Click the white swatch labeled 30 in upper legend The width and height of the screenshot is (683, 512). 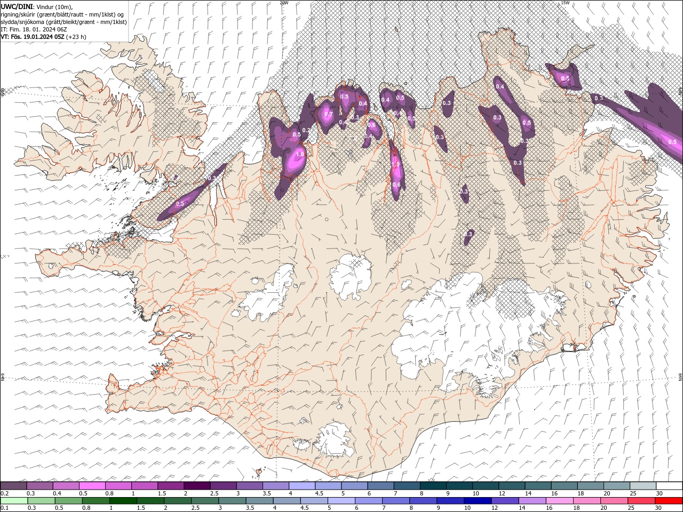[x=669, y=486]
